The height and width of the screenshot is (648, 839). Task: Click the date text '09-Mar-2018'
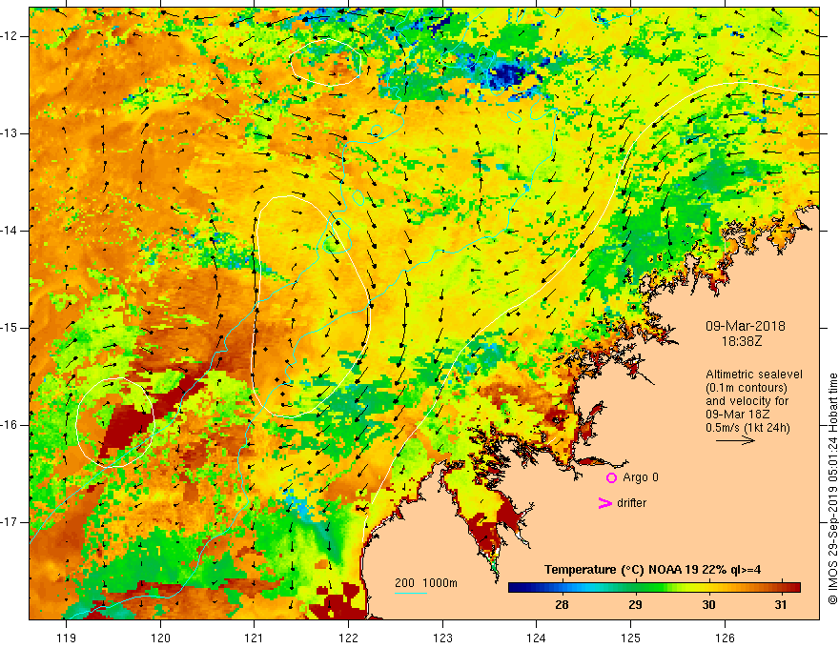[746, 326]
